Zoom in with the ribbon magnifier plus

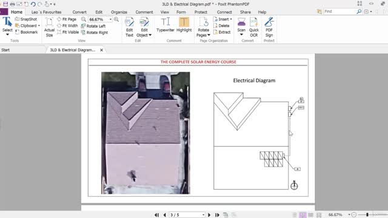(x=116, y=19)
